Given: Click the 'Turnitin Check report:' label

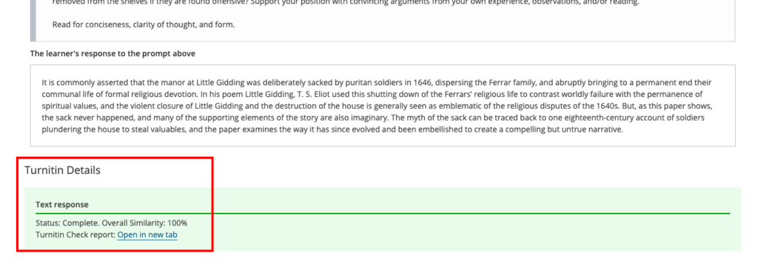Looking at the screenshot, I should point(76,235).
